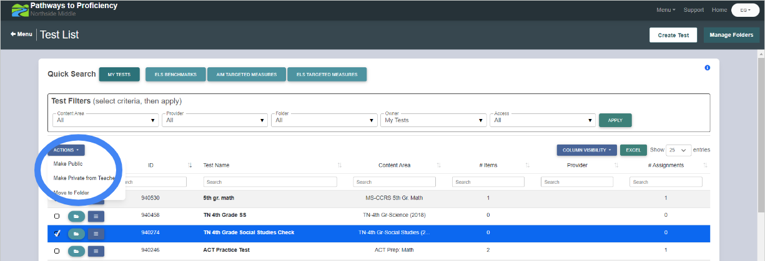
Task: Choose Make Public from Actions menu
Action: (x=68, y=164)
